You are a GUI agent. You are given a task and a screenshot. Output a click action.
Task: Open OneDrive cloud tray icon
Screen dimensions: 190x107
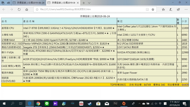point(144,104)
